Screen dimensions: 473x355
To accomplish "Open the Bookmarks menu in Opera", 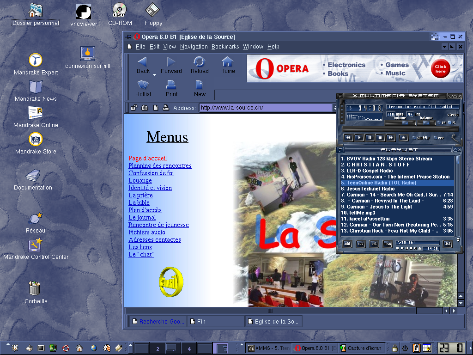I will [225, 47].
